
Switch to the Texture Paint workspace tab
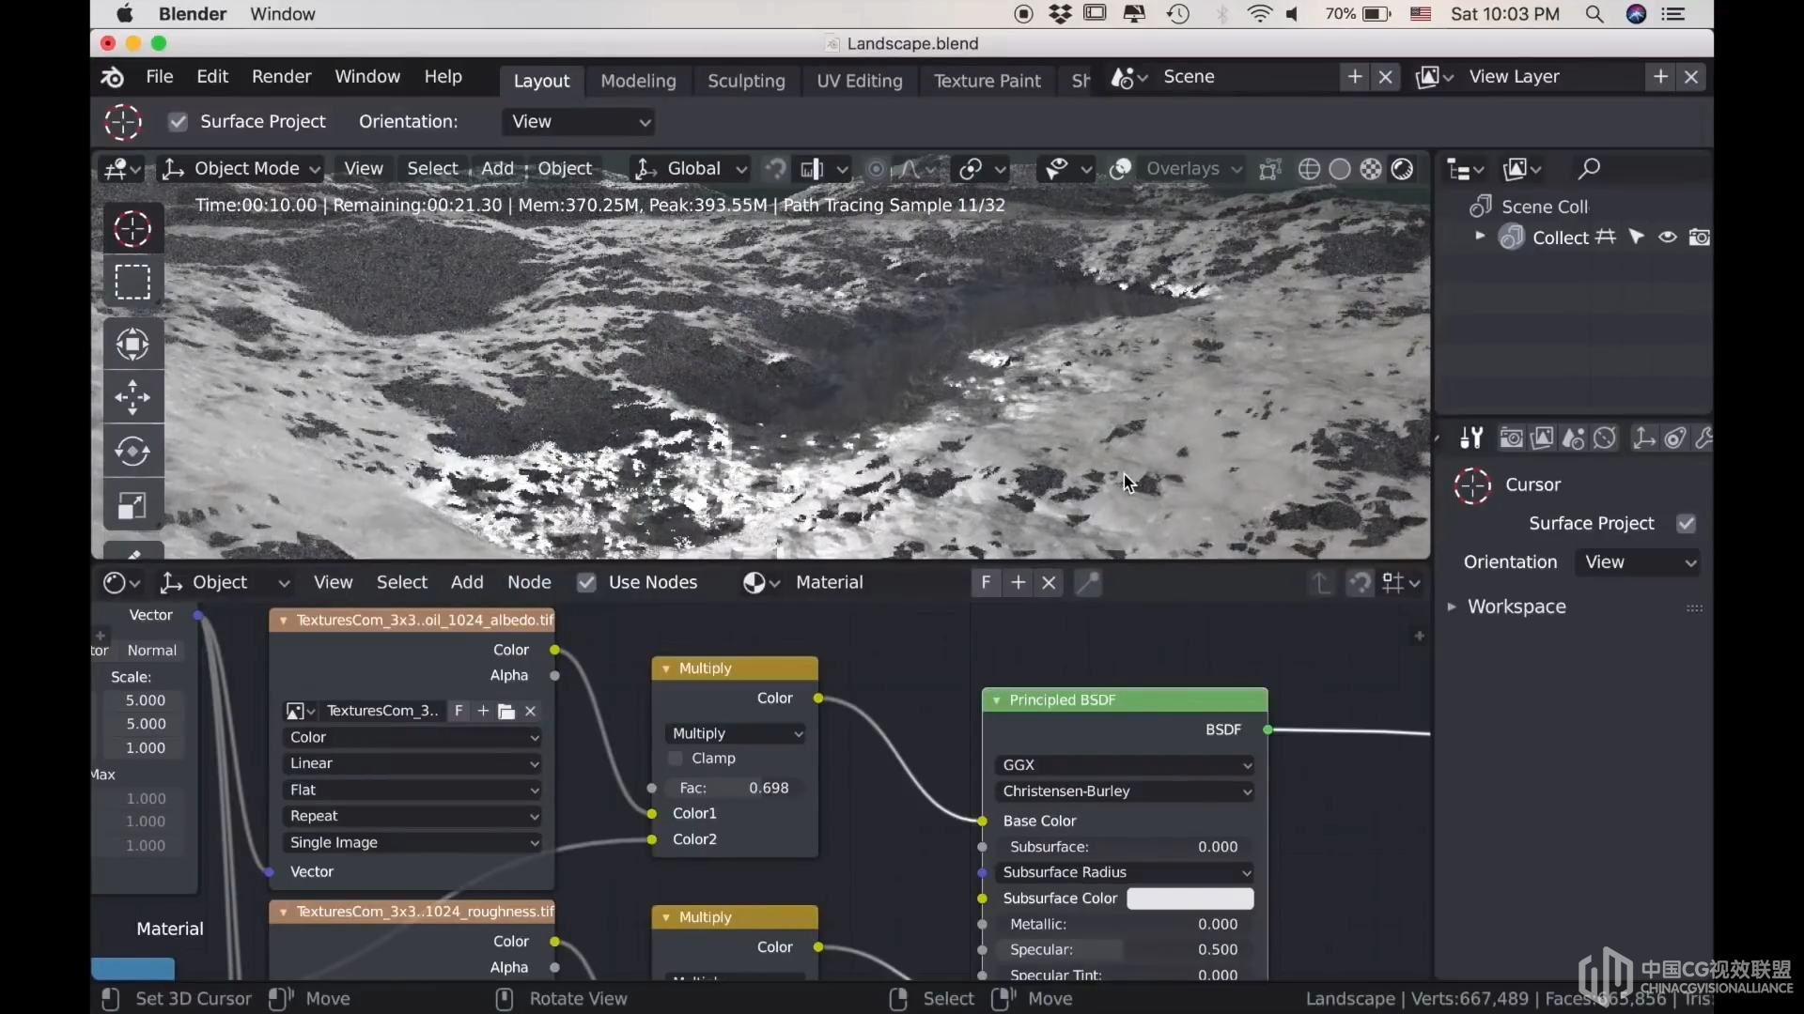click(987, 81)
